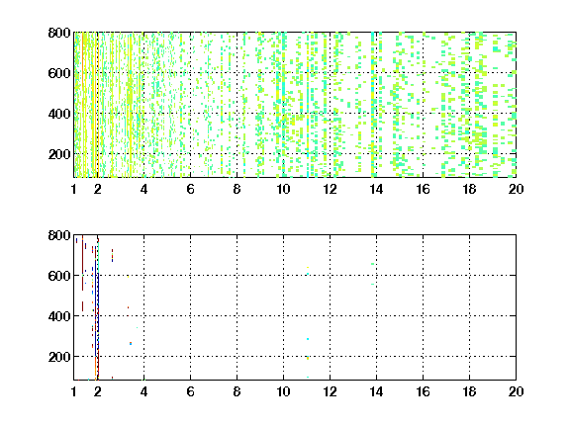Click the 200 y-axis label on top plot

59,154
